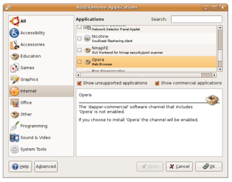Open the Accessibility category
The image size is (232, 182).
point(41,33)
